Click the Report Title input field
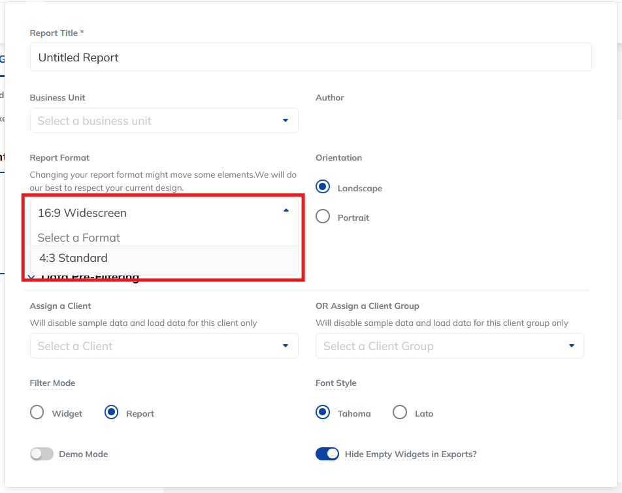 pyautogui.click(x=310, y=57)
